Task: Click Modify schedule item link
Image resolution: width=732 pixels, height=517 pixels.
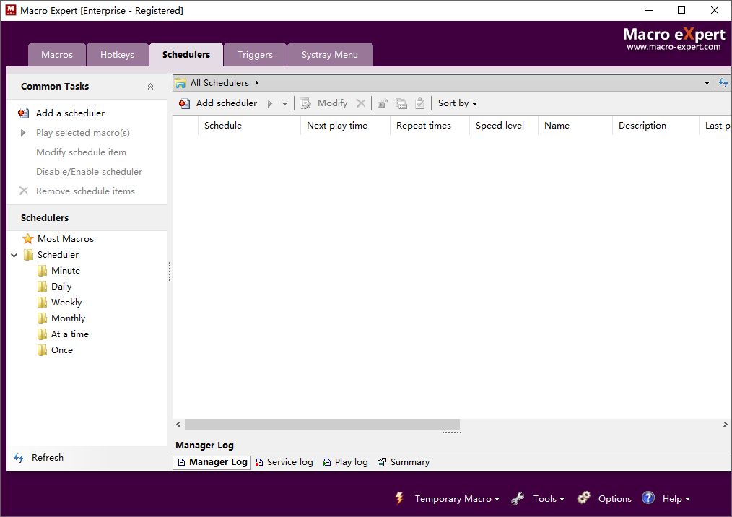Action: click(82, 152)
